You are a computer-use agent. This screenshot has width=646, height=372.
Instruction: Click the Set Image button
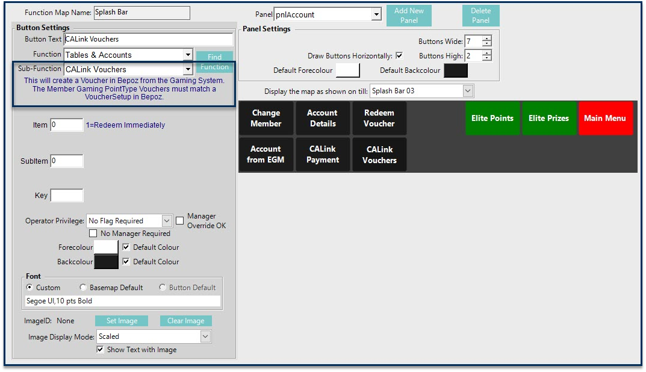pyautogui.click(x=122, y=321)
